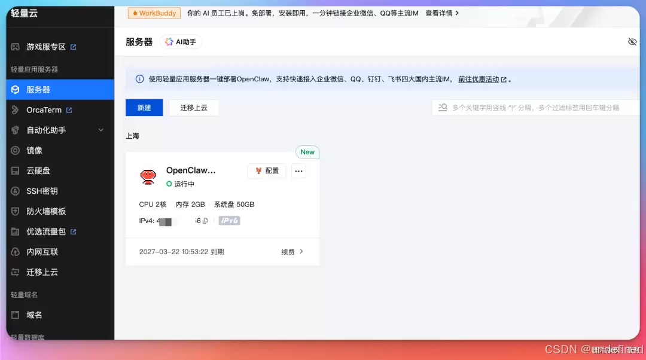Click the 新建 create button
The image size is (646, 360).
point(144,108)
